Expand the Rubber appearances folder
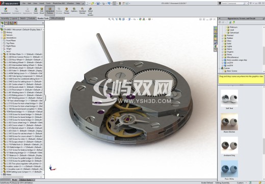The image size is (265, 184). pyautogui.click(x=222, y=38)
